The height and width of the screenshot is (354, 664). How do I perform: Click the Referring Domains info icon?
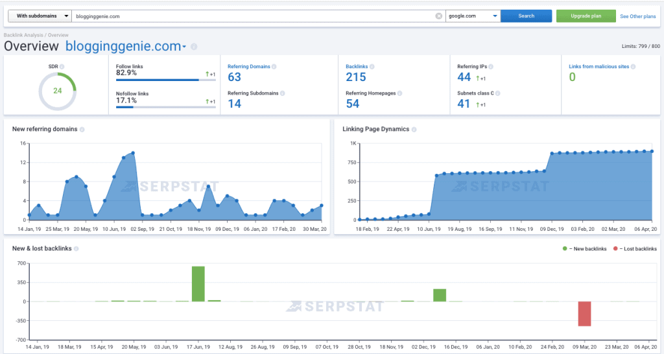point(274,67)
